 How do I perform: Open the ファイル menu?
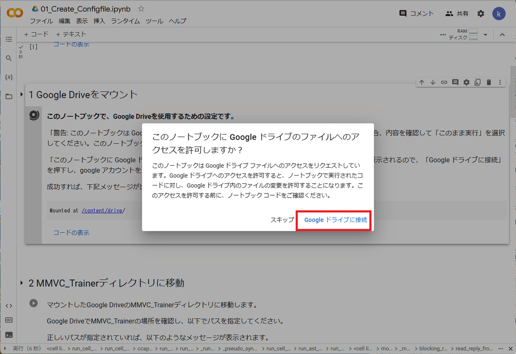point(42,21)
